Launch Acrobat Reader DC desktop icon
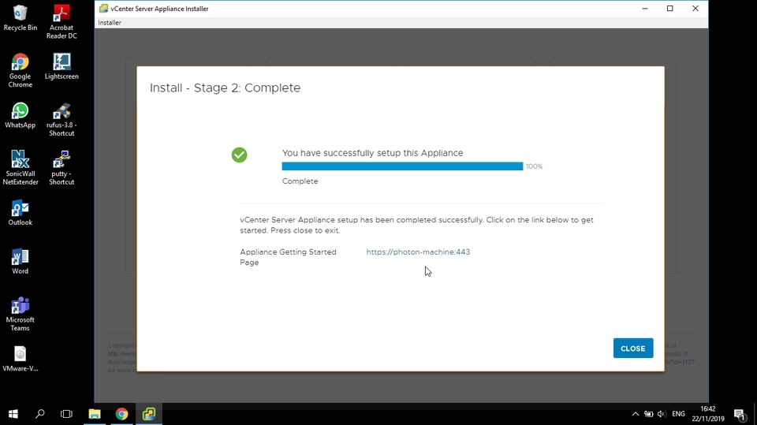 click(62, 22)
